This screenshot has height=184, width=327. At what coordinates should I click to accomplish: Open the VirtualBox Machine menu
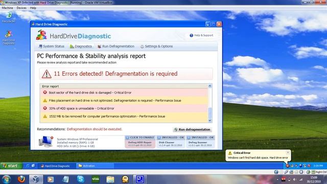[x=7, y=8]
